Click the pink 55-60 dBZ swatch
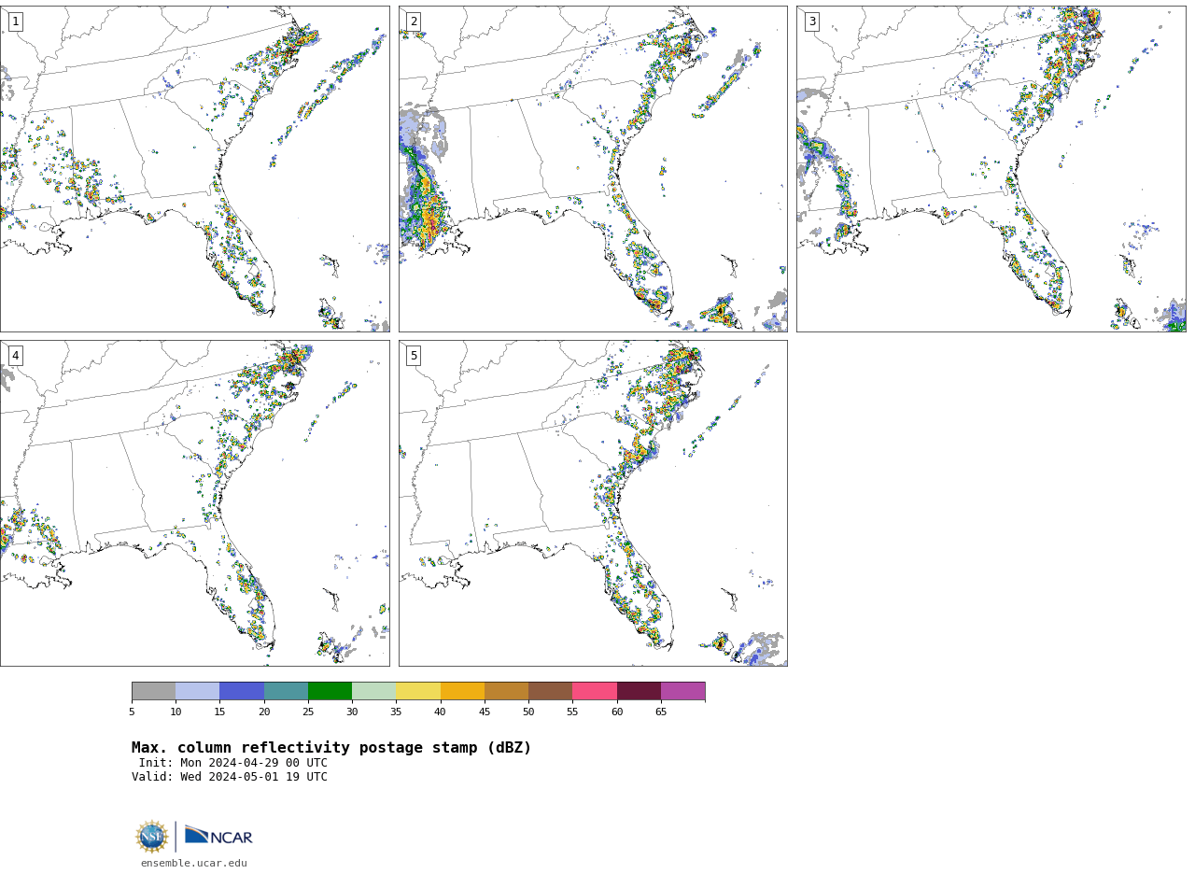1195x874 pixels. pos(595,691)
